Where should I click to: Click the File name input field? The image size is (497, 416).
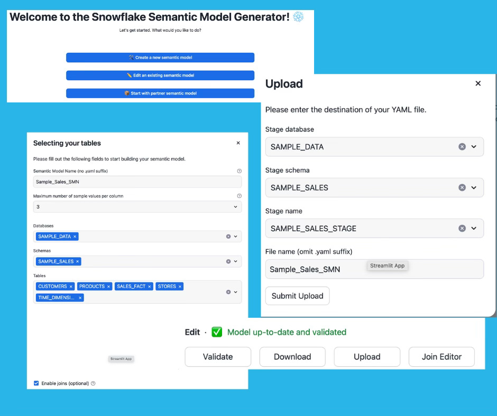point(317,269)
